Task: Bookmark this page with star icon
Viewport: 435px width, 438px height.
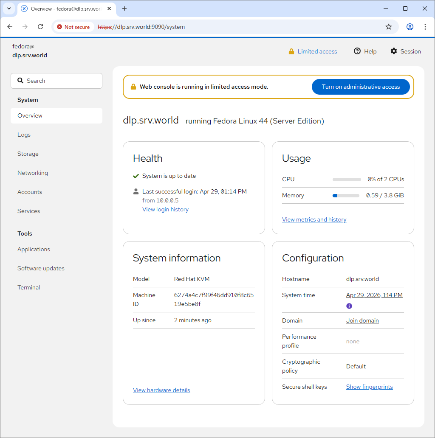Action: click(389, 27)
